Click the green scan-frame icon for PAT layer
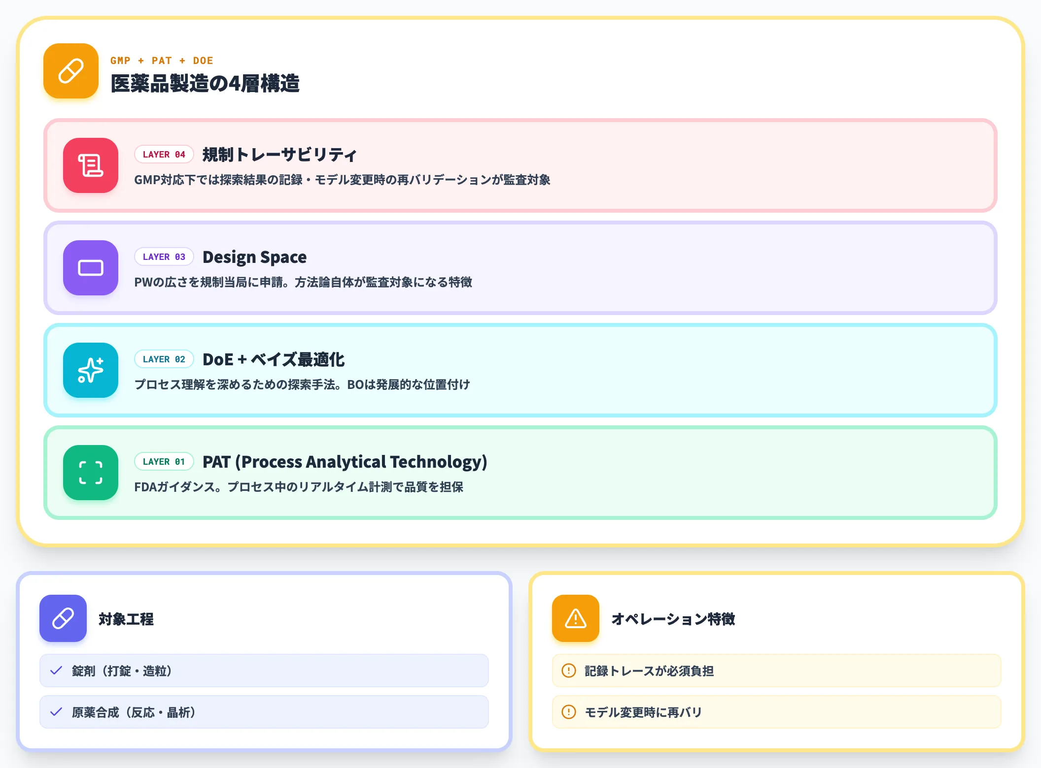This screenshot has width=1041, height=768. (91, 473)
